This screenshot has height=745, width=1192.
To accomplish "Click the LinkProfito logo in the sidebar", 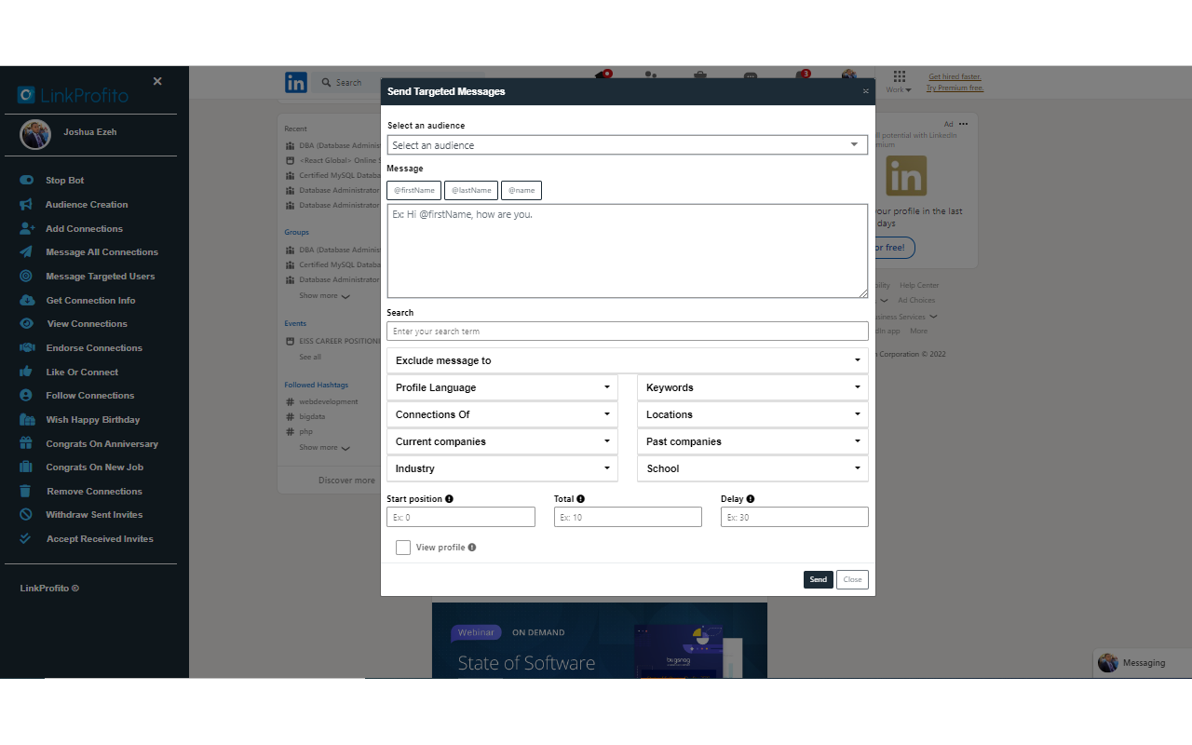I will pos(73,95).
